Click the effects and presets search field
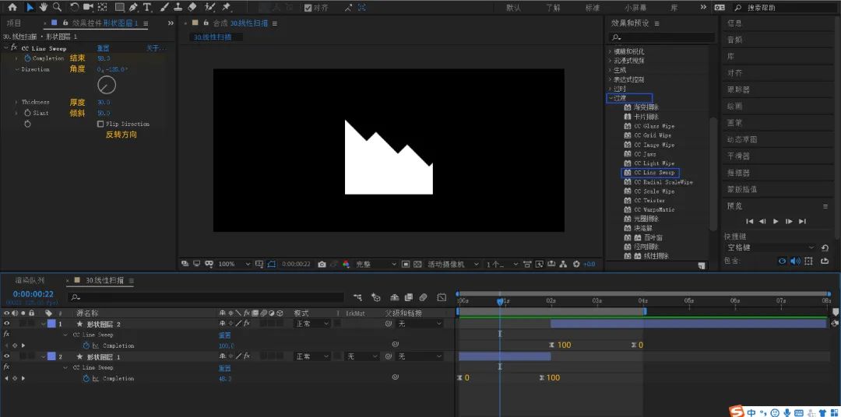This screenshot has width=841, height=417. click(661, 37)
